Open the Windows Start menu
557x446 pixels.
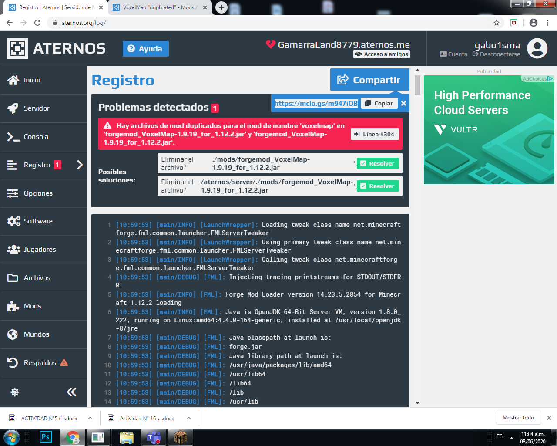(11, 437)
